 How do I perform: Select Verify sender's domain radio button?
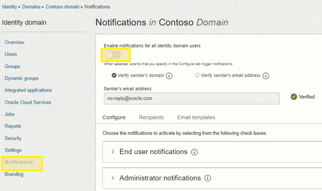[x=114, y=75]
